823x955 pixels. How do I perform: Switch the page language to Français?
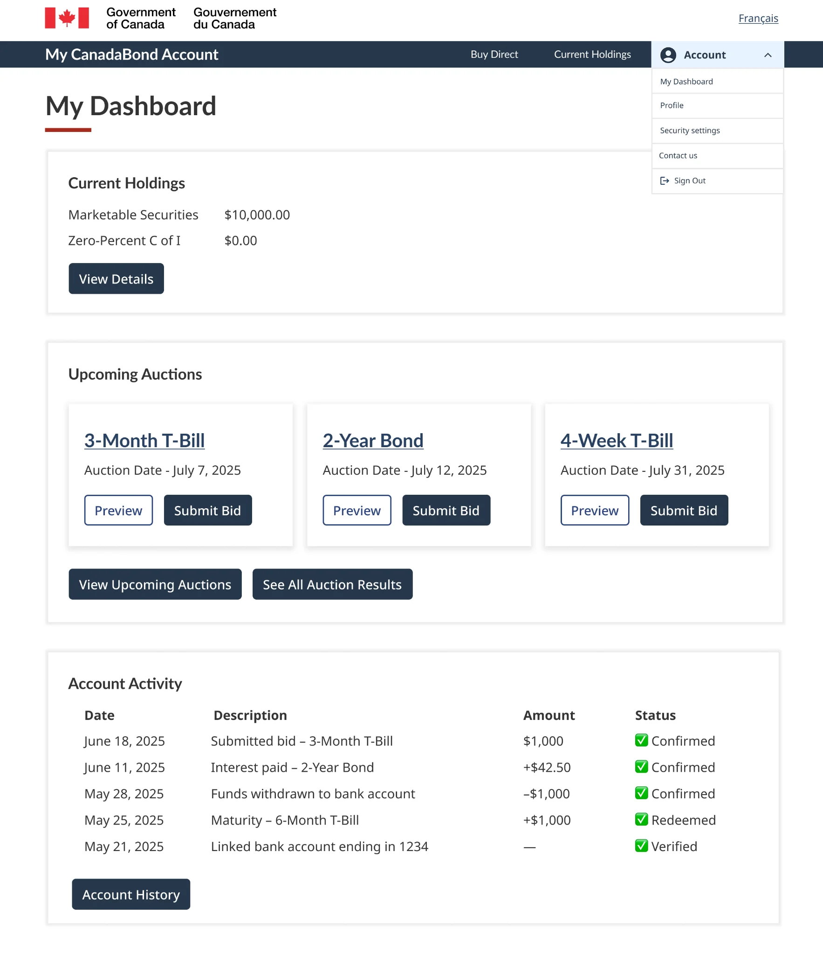(x=758, y=18)
